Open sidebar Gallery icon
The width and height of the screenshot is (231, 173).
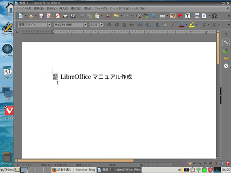[x=226, y=58]
